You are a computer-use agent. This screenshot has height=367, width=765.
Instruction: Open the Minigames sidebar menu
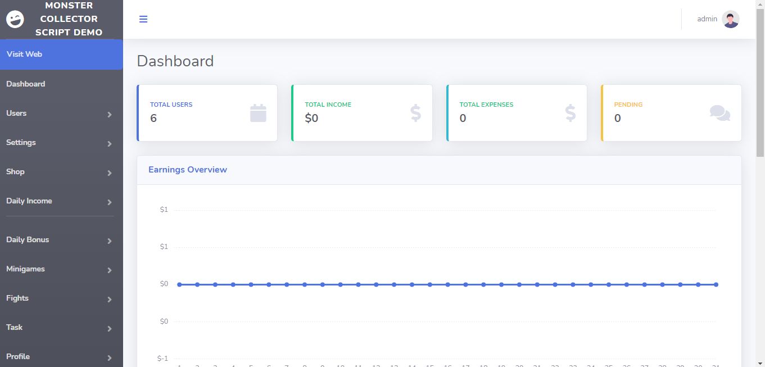click(25, 269)
